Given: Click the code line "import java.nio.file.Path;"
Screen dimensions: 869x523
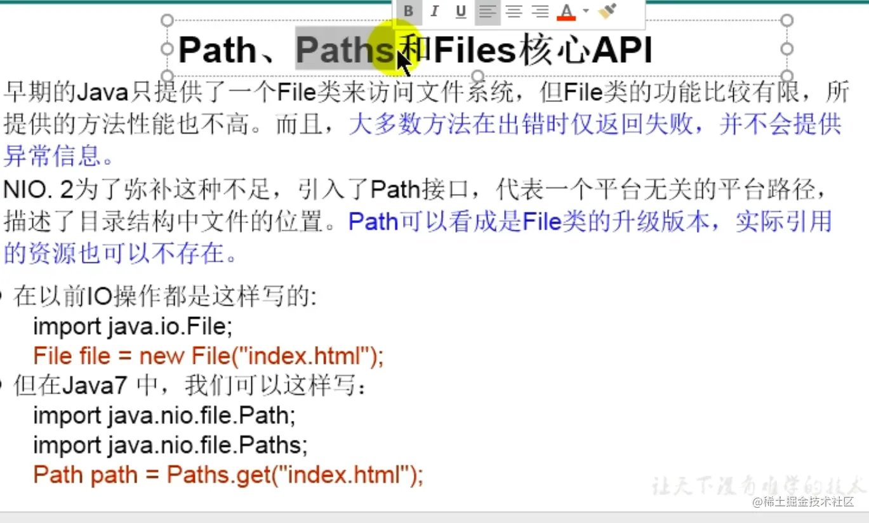Looking at the screenshot, I should [x=164, y=416].
